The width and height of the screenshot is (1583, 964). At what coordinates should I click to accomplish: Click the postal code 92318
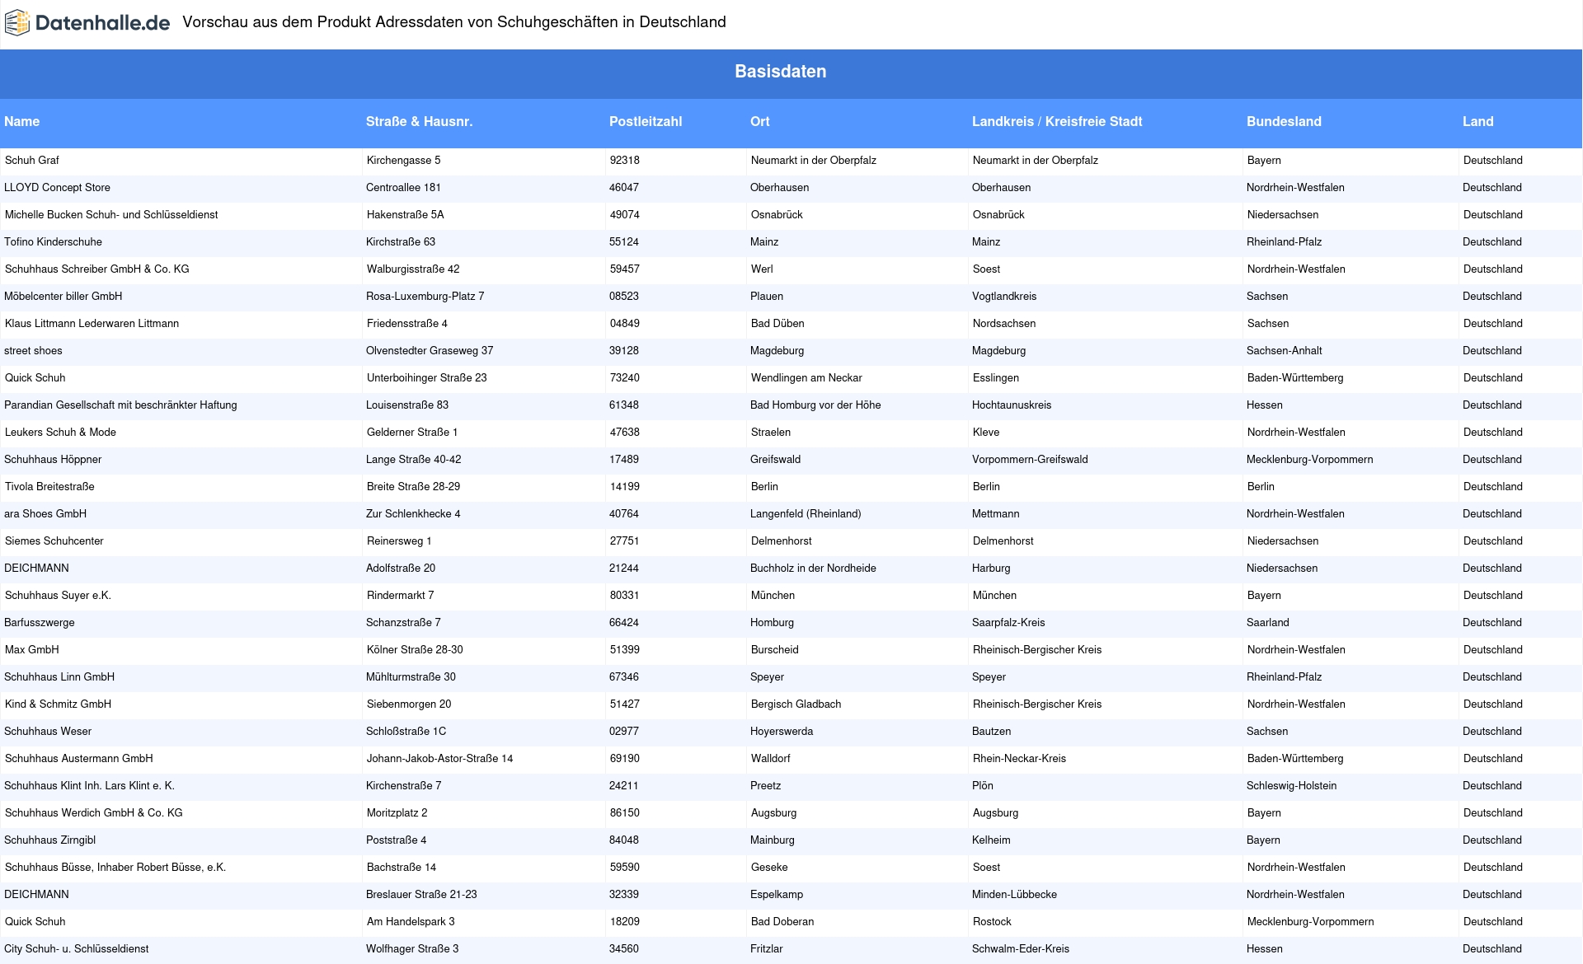click(624, 160)
